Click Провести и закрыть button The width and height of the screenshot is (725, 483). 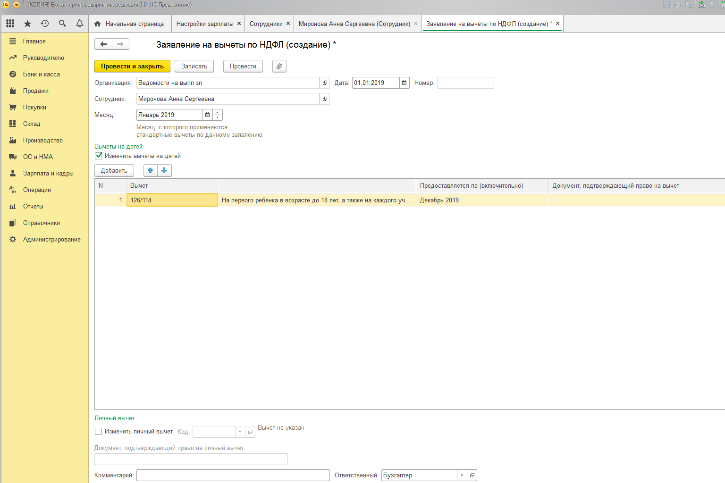(132, 67)
